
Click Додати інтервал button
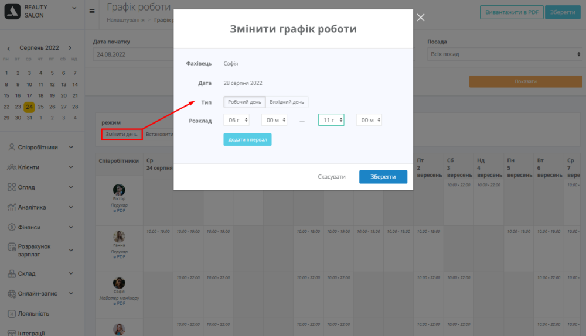(x=247, y=140)
